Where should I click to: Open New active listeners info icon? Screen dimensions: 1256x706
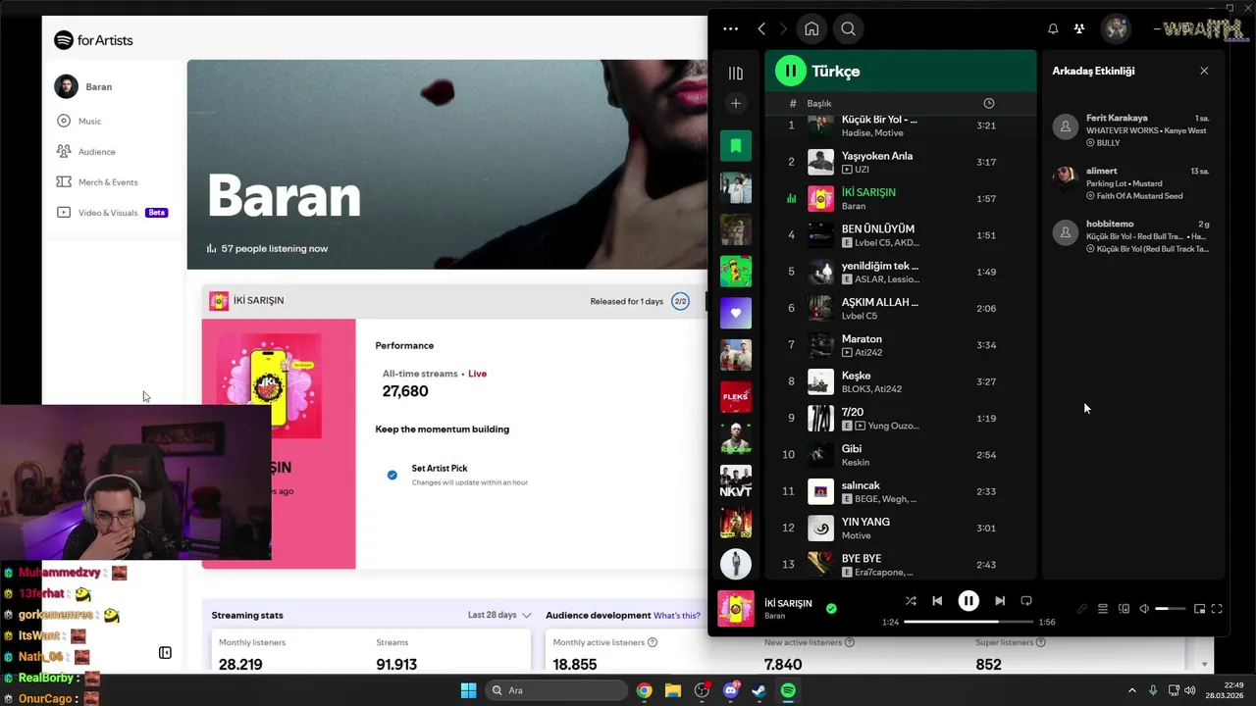pos(850,642)
